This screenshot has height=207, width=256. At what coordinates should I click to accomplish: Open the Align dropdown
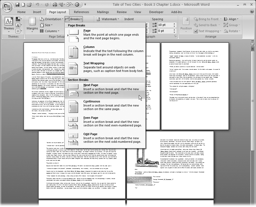[232, 19]
